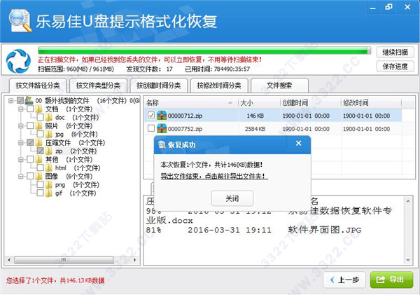This screenshot has height=295, width=420.
Task: Click the zip folder icon
Action: click(x=49, y=151)
